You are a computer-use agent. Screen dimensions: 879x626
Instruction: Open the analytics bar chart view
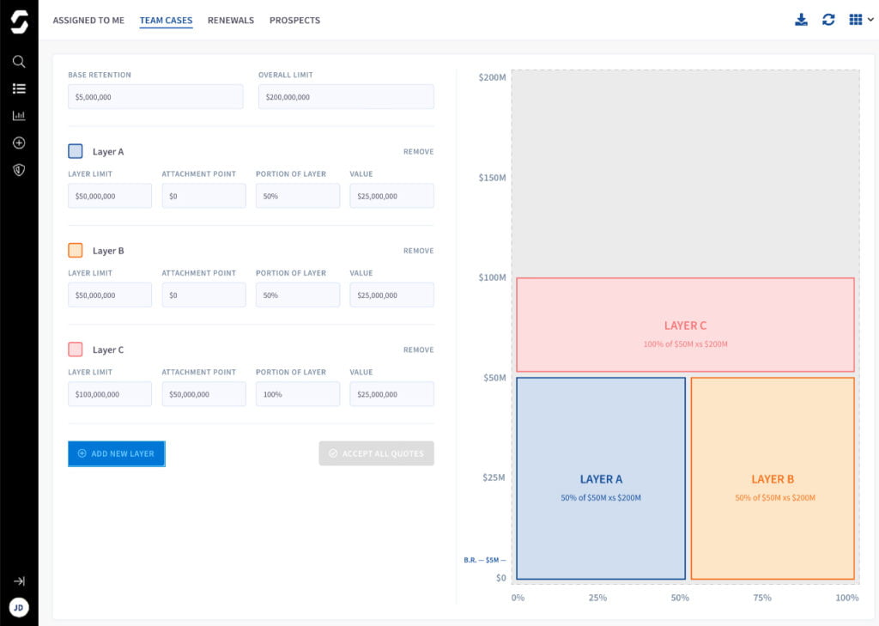tap(19, 115)
